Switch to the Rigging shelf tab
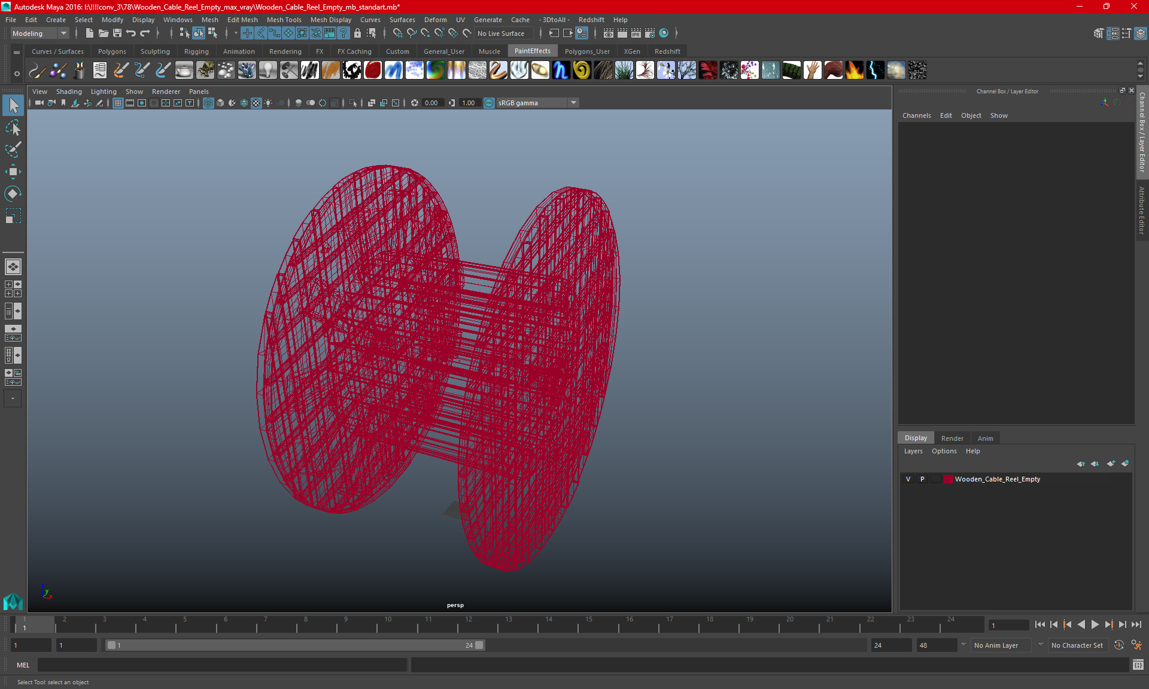The width and height of the screenshot is (1149, 689). (x=196, y=51)
